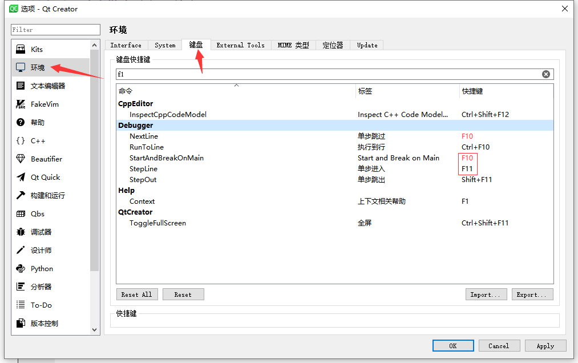Open the 调试器 bug icon
The image size is (578, 363).
coord(21,232)
